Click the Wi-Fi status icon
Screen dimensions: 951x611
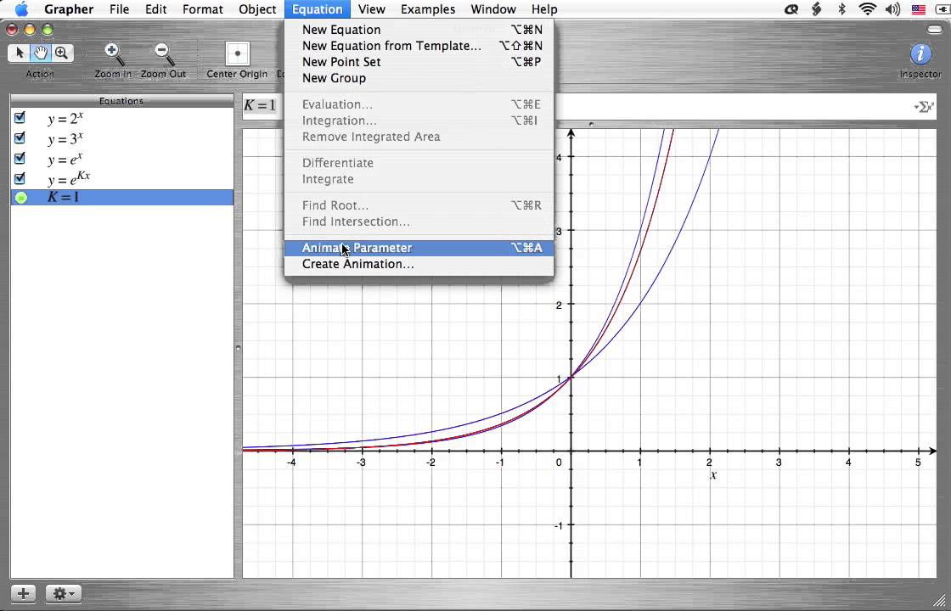867,8
